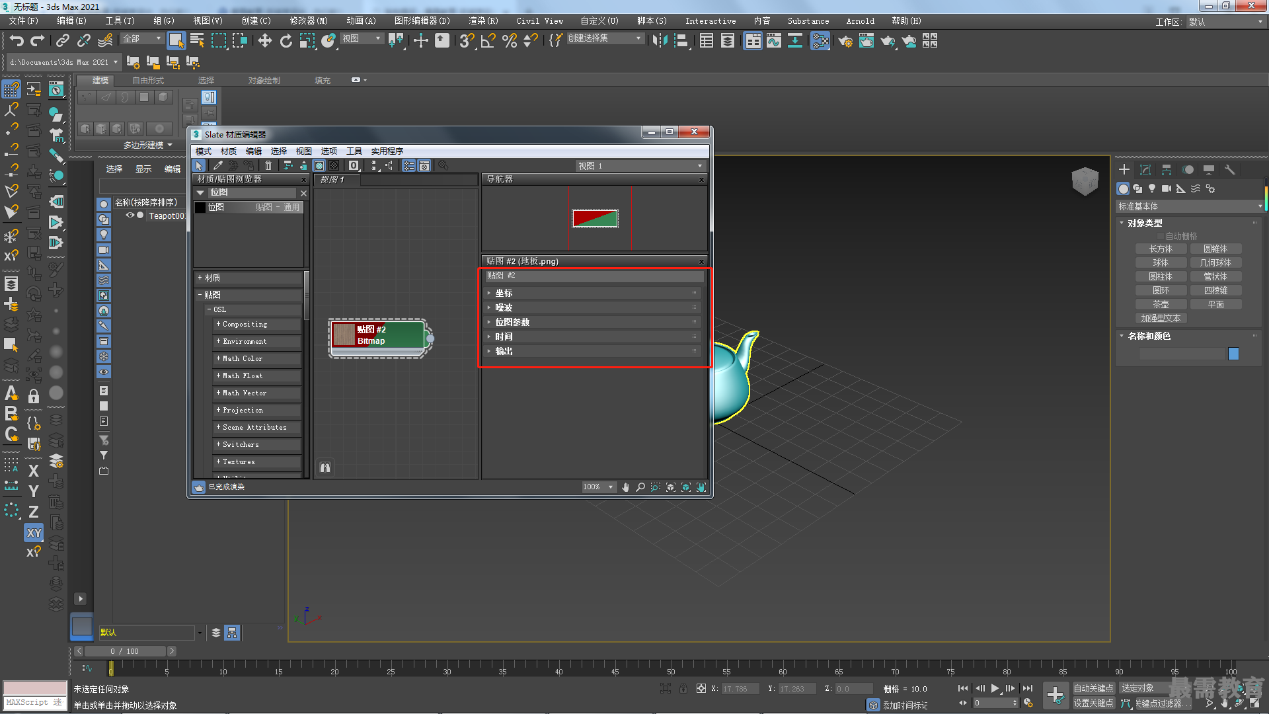Expand the 坐标 rollout
This screenshot has height=714, width=1269.
click(592, 293)
